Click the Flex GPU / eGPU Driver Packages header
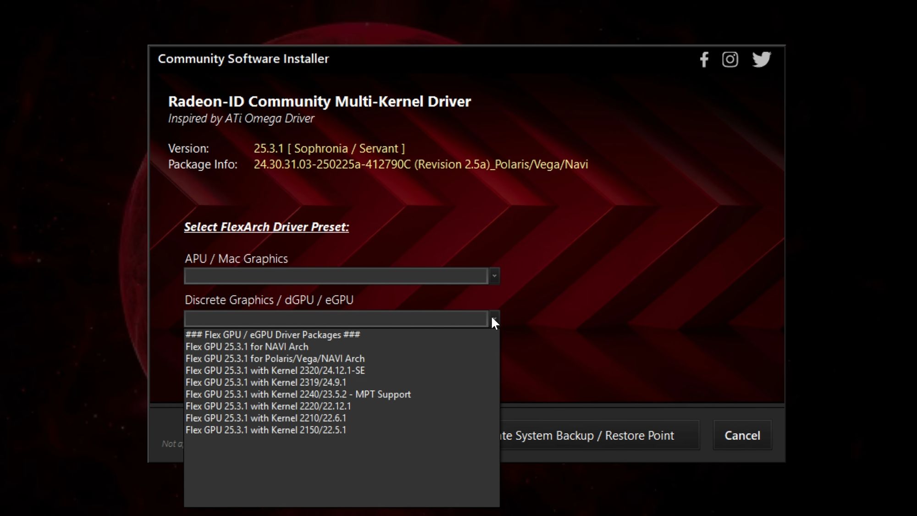The width and height of the screenshot is (917, 516). pyautogui.click(x=272, y=335)
